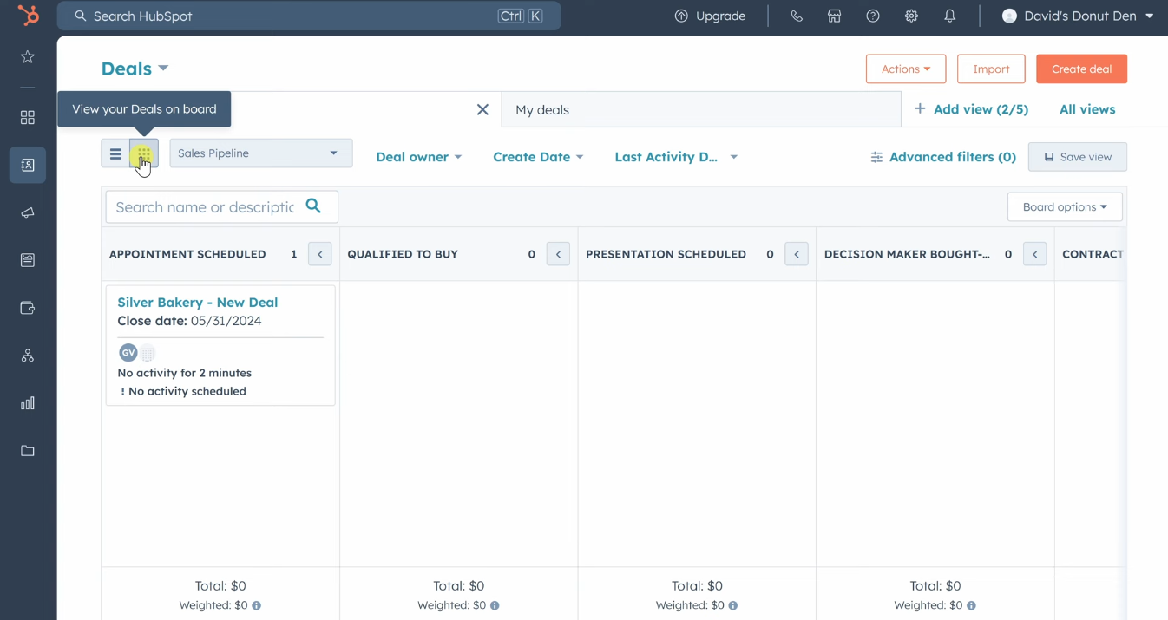
Task: Click info icon beside Decision Maker weighted total
Action: tap(971, 605)
